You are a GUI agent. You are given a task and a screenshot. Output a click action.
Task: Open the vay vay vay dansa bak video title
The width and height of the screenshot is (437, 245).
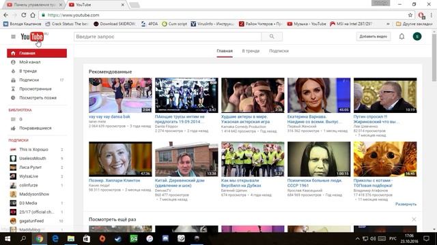[109, 116]
